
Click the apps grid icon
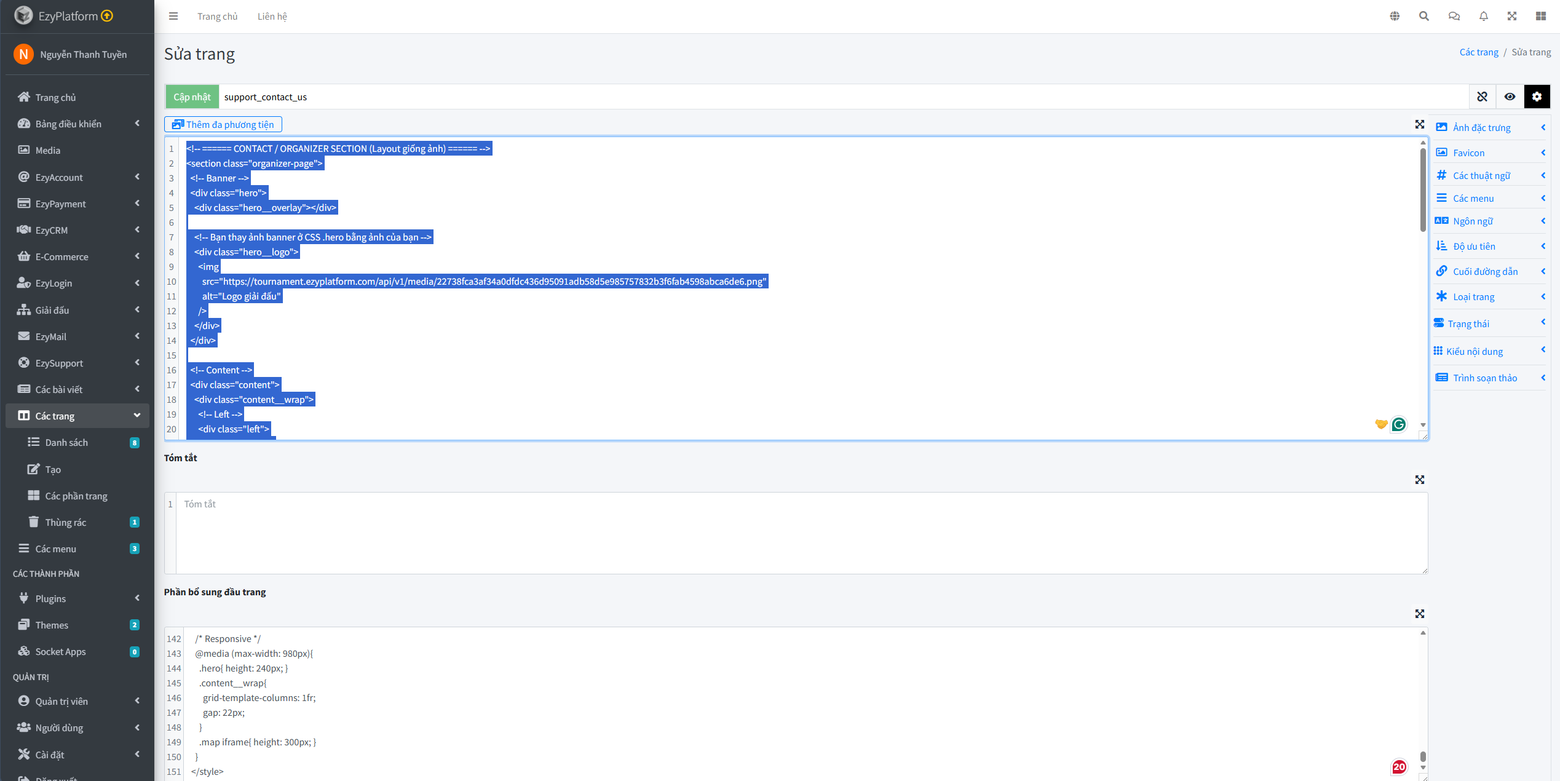point(1541,16)
